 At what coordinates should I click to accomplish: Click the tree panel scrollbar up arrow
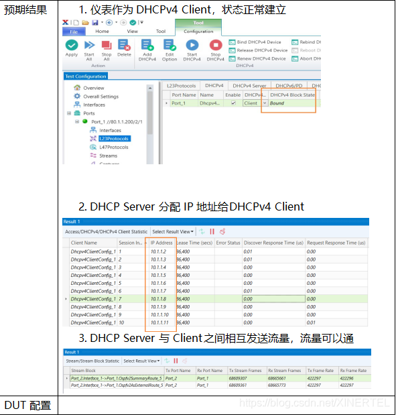150,88
